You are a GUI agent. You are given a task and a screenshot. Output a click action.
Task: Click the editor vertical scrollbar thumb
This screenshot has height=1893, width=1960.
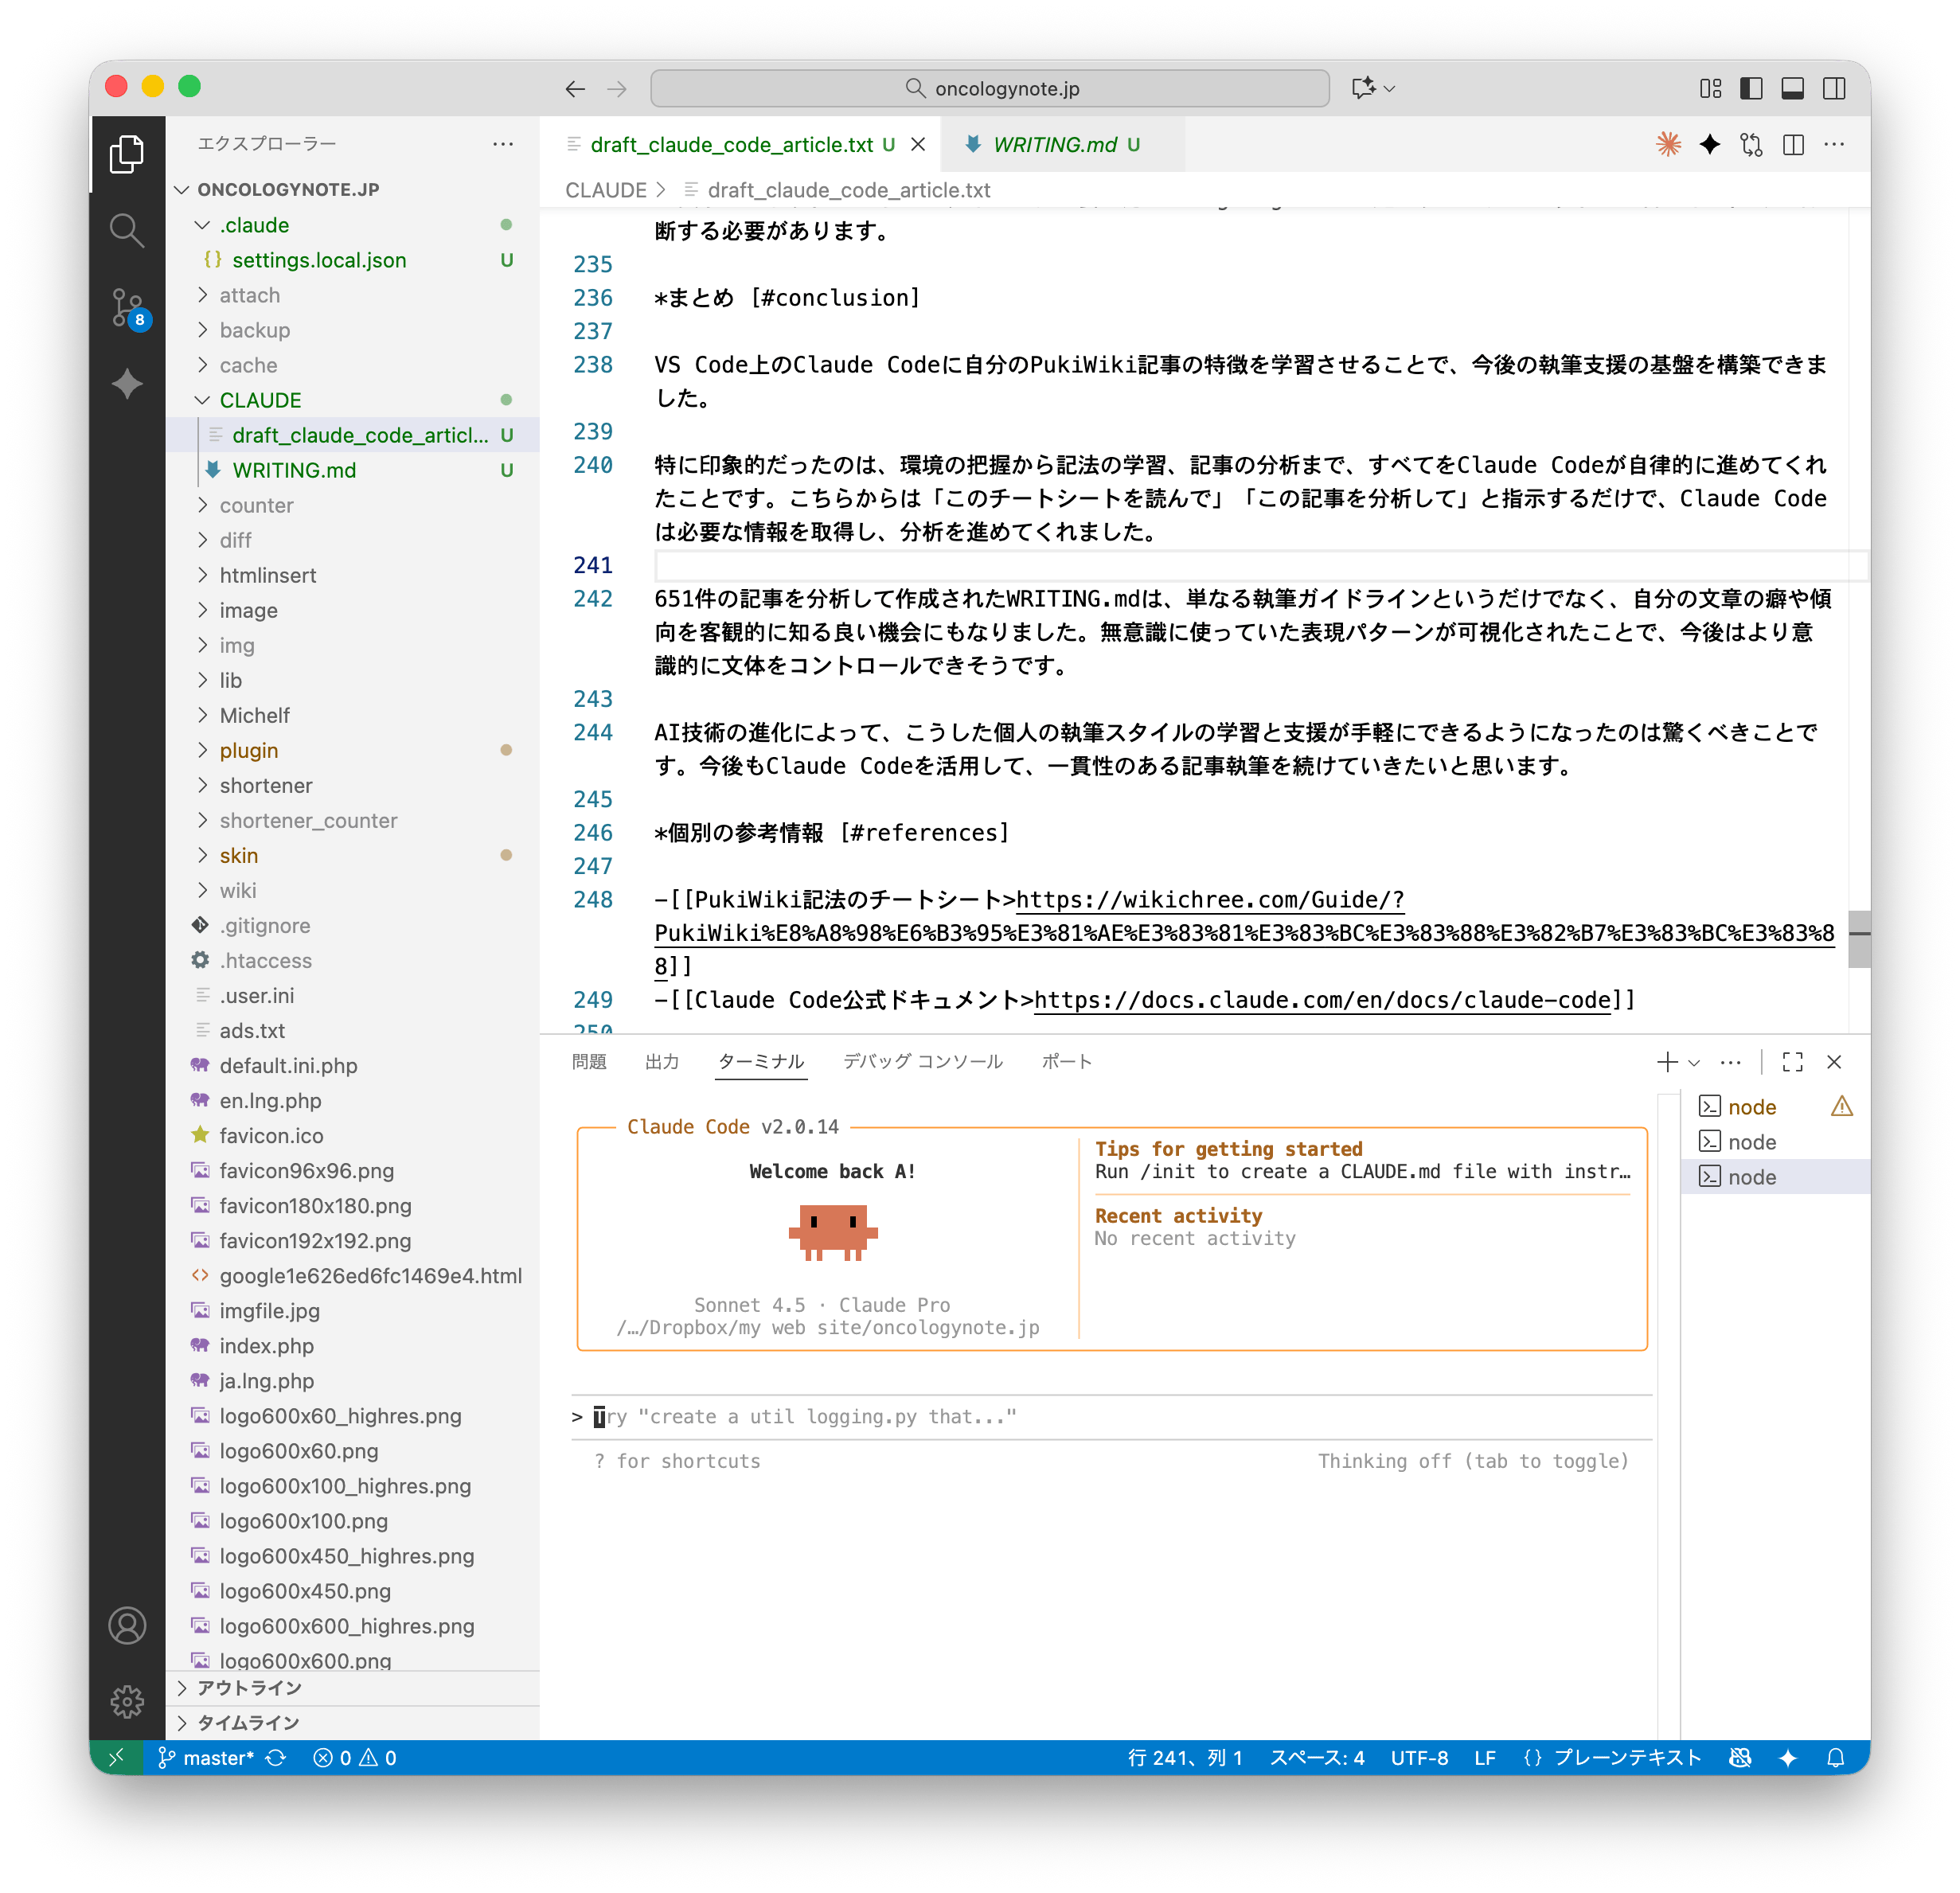coord(1858,939)
